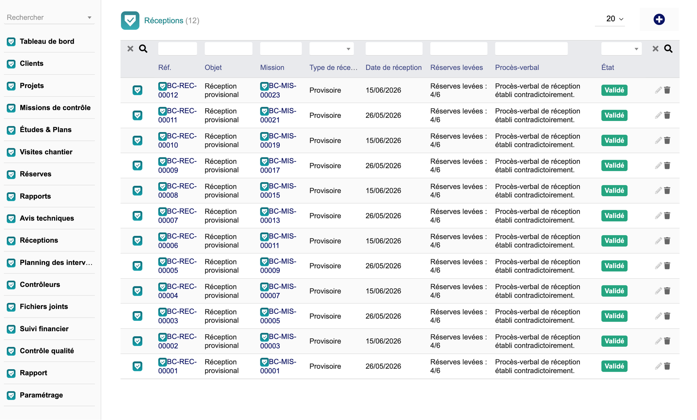Click the Procès-verbal filter input field
Screen dimensions: 697x420
531,49
